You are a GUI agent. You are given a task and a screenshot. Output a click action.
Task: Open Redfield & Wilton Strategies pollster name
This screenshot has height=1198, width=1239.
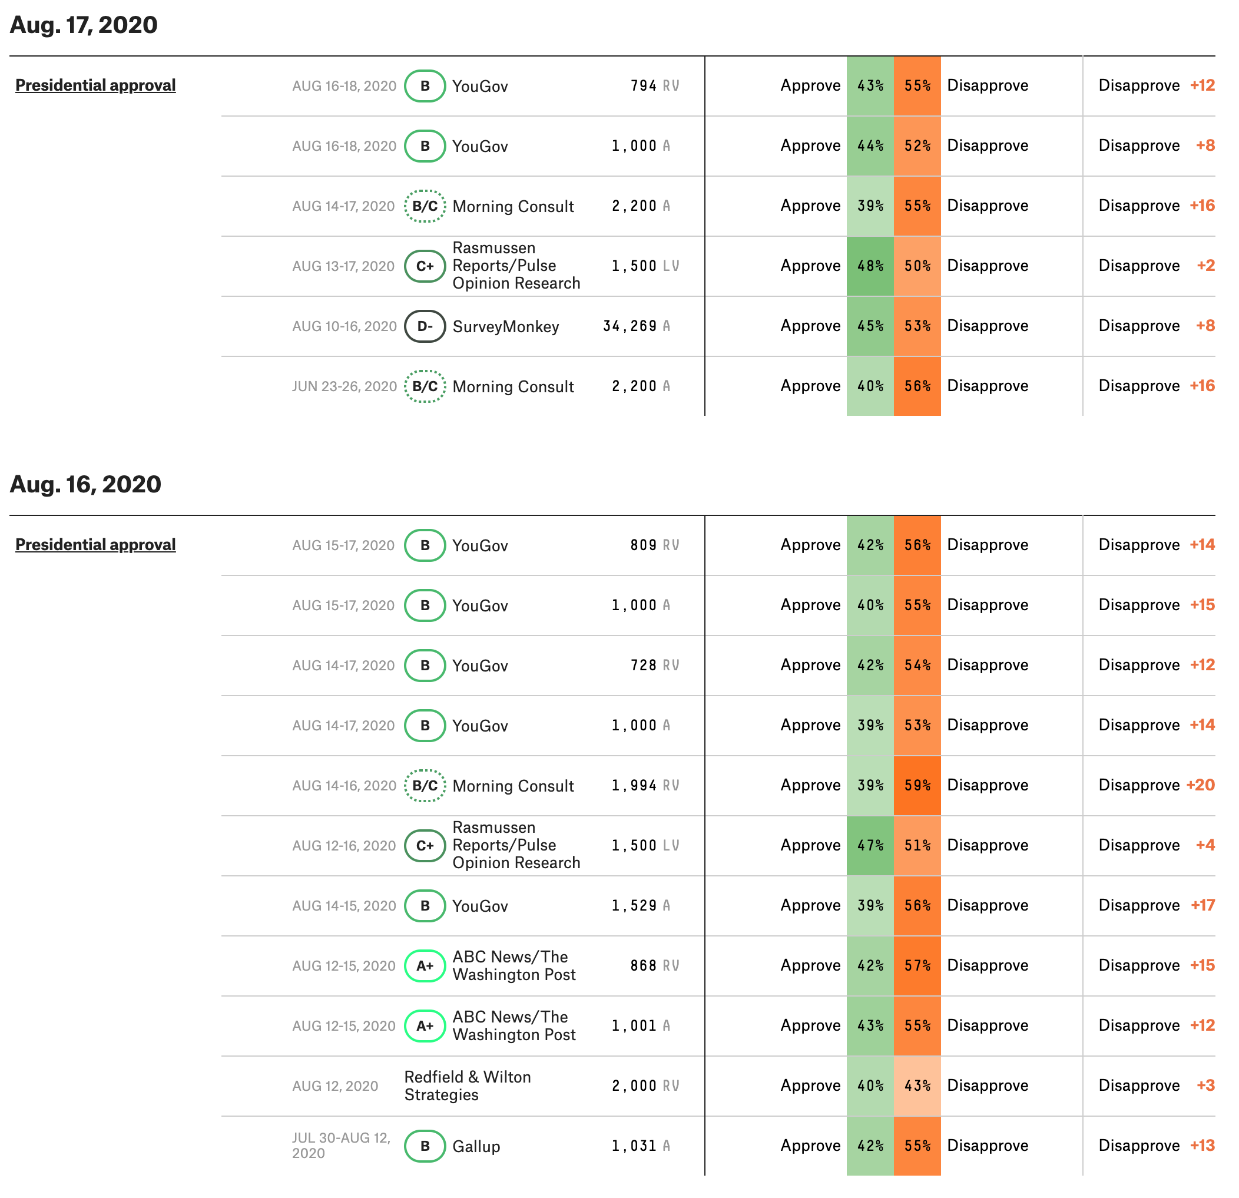point(468,1086)
